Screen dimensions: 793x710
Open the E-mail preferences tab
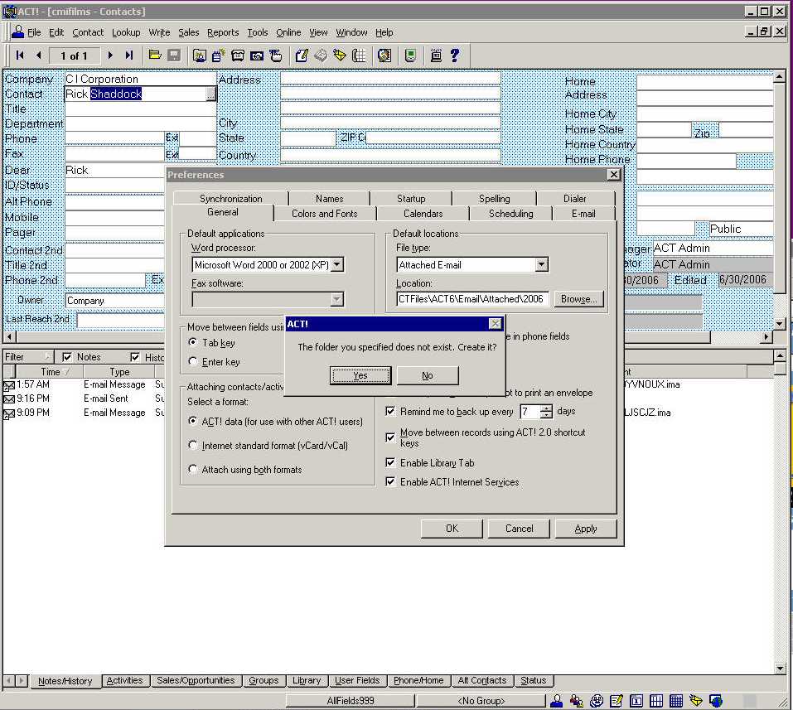[583, 214]
